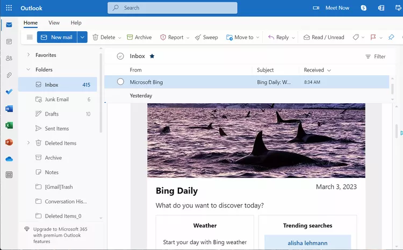The width and height of the screenshot is (403, 250).
Task: Open the Help tab
Action: point(76,23)
